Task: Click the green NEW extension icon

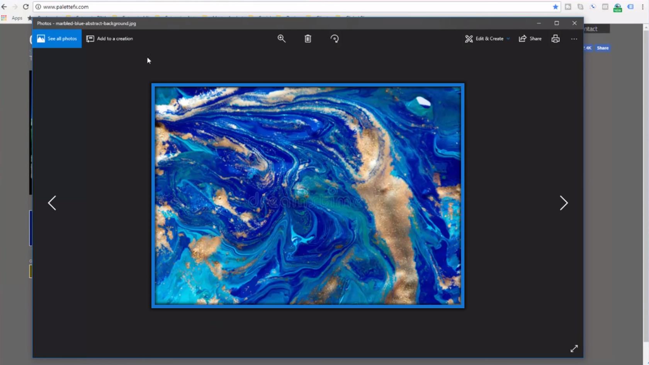Action: [618, 7]
